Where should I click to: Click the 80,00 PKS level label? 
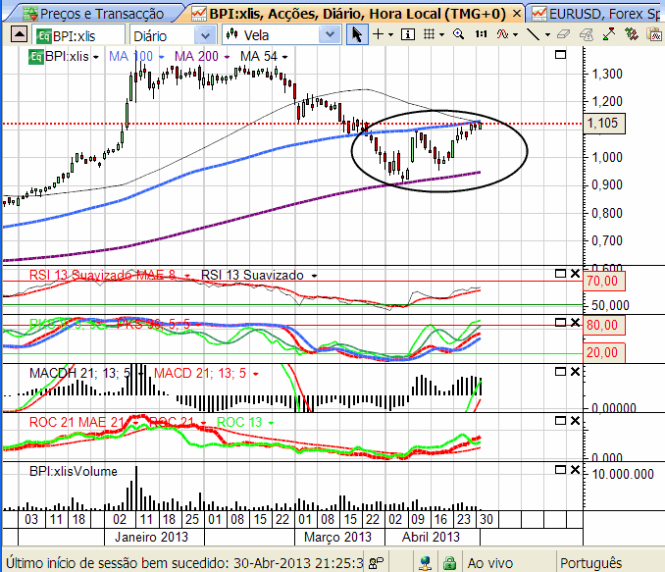(602, 325)
